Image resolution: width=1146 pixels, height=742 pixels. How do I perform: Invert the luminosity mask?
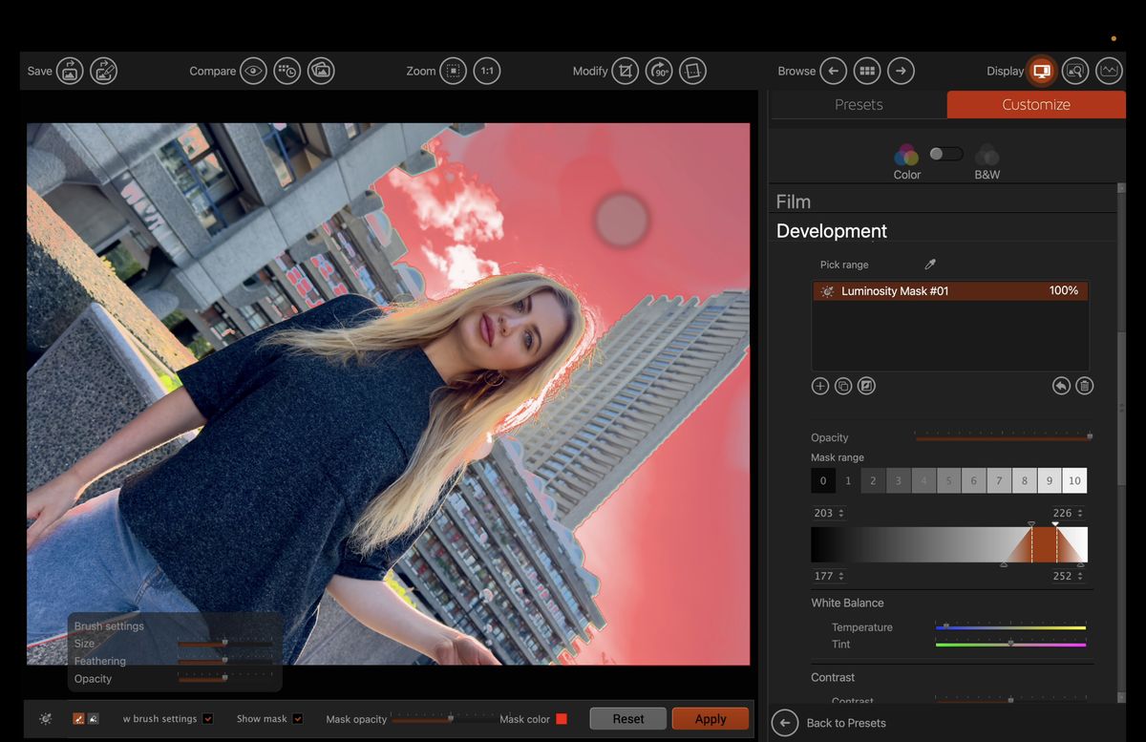tap(866, 386)
